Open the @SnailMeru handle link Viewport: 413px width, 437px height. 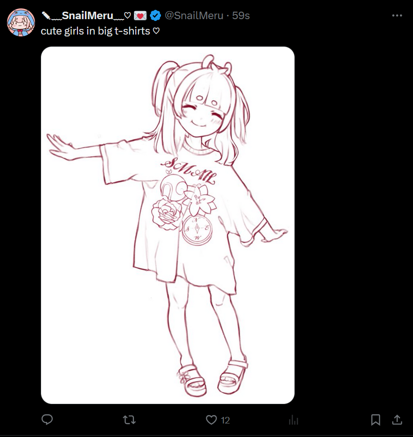click(194, 15)
